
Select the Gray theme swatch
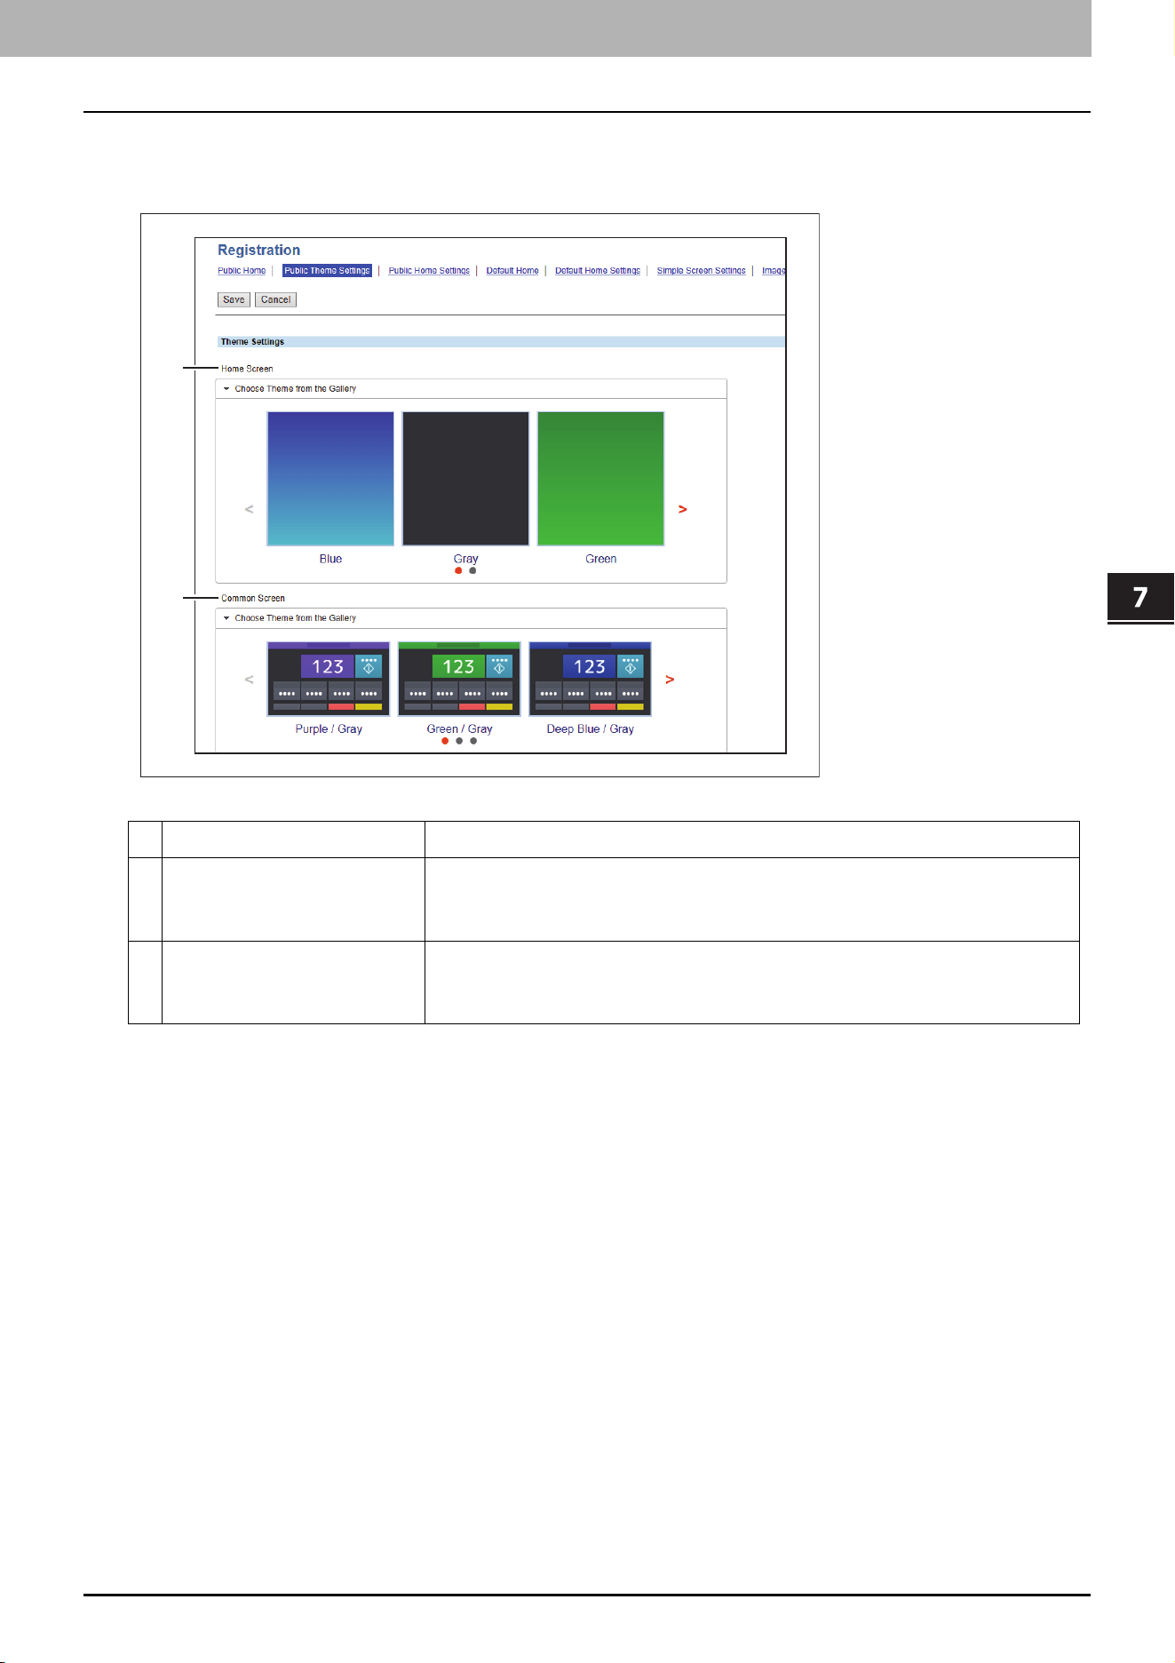(465, 479)
